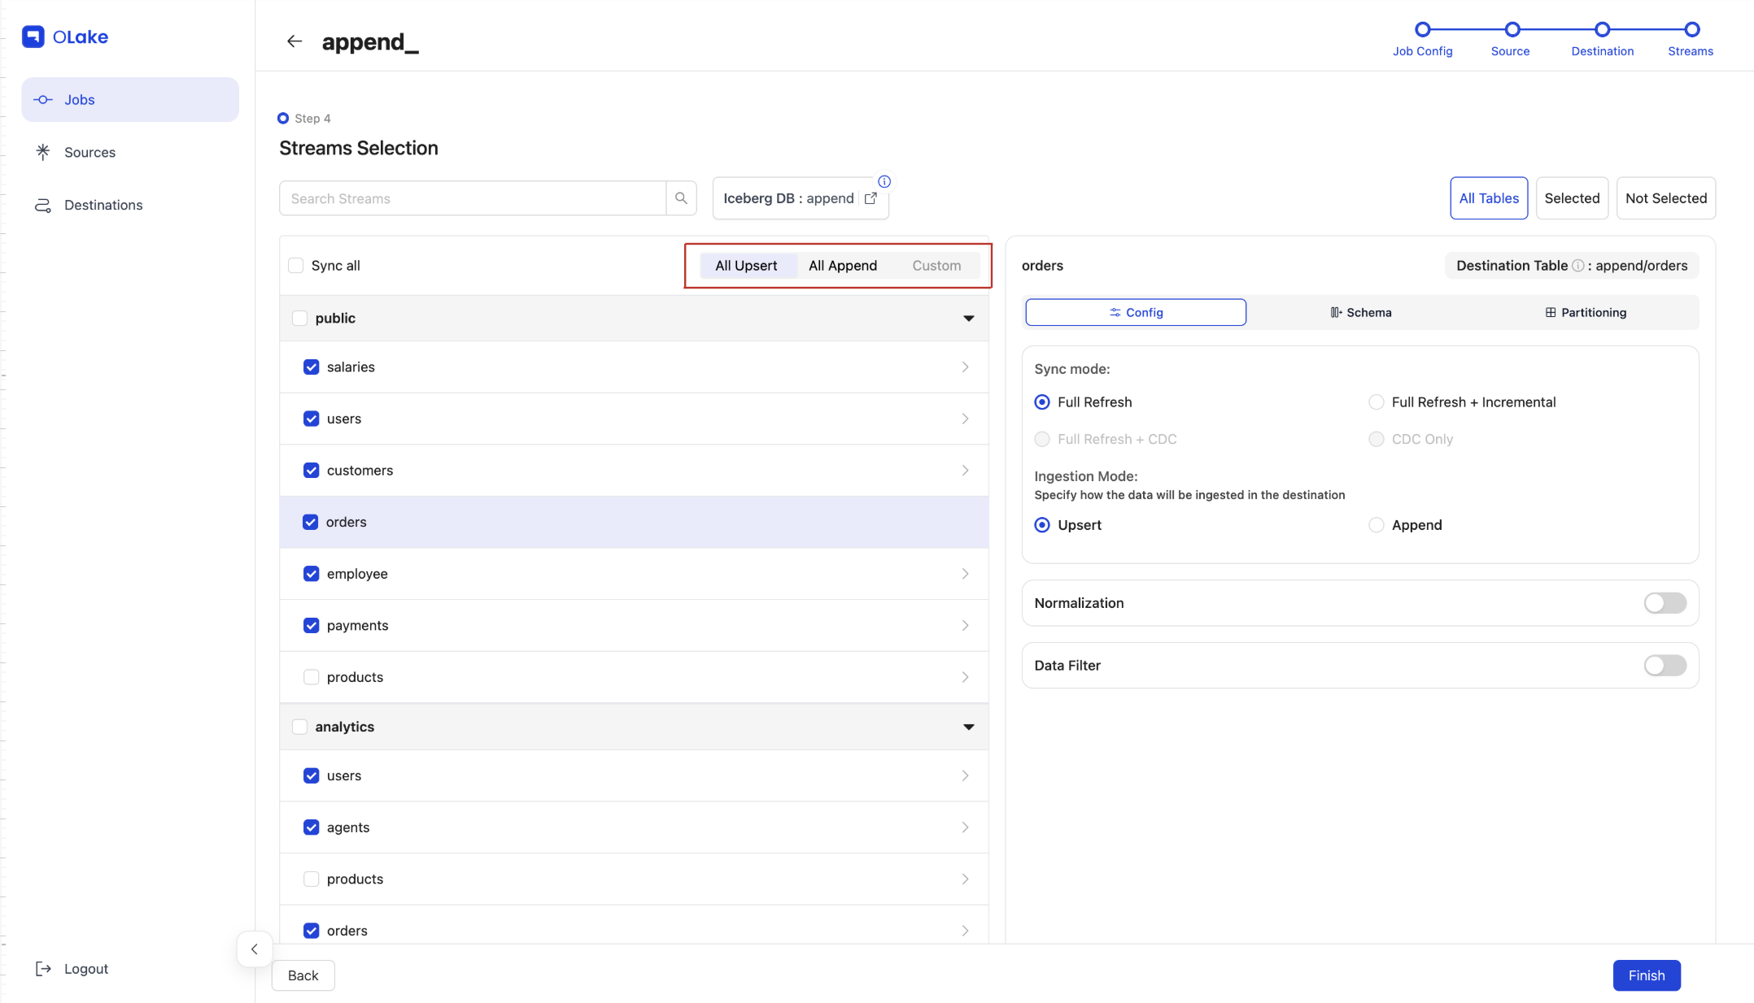1754x1003 pixels.
Task: Click the info icon above Iceberg DB
Action: [x=884, y=181]
